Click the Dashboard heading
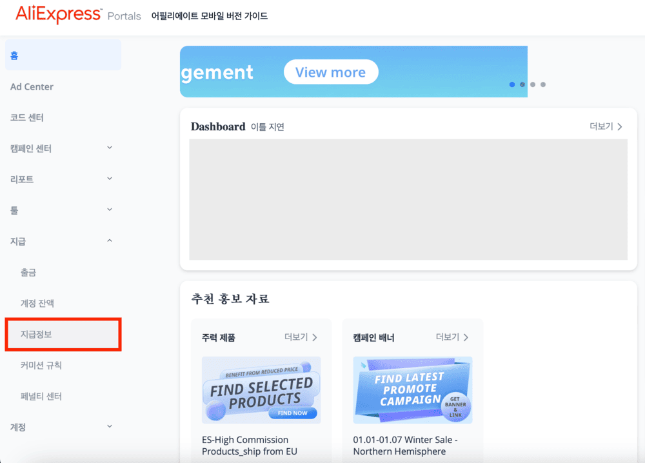Image resolution: width=645 pixels, height=463 pixels. coord(218,126)
